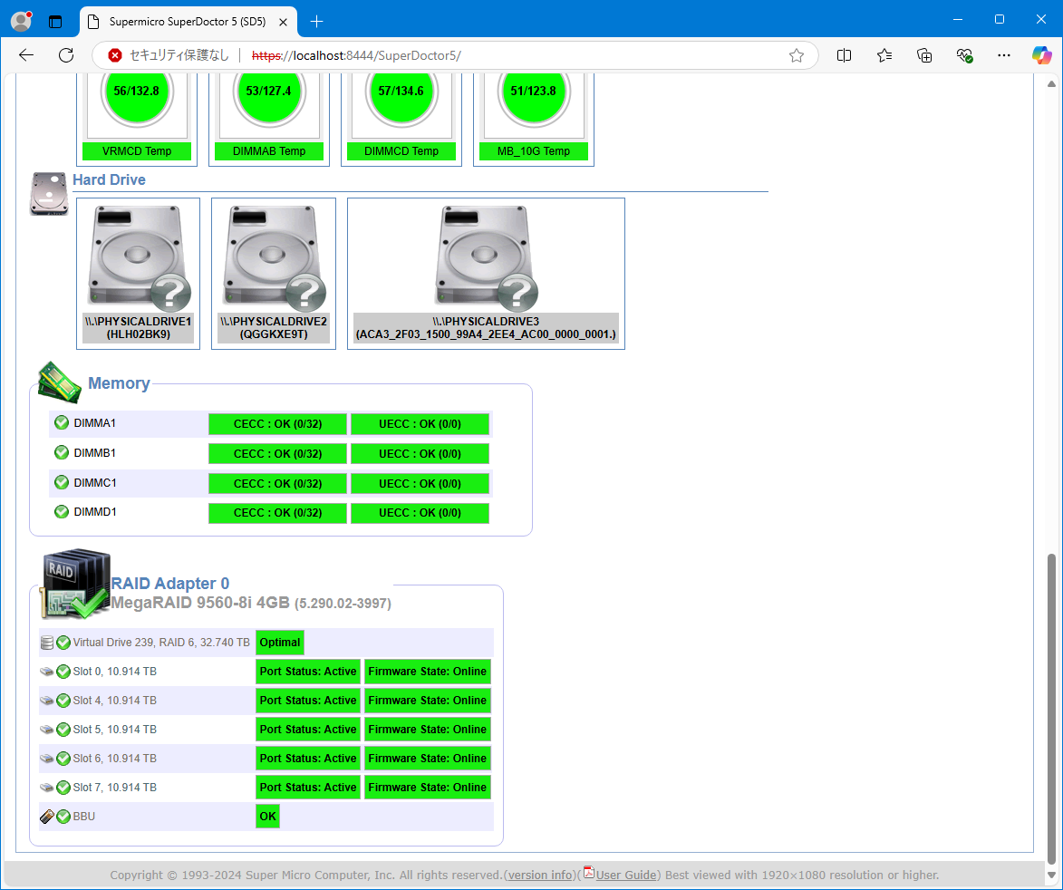Click the BBU OK status badge
Screen dimensions: 1063x890
pyautogui.click(x=267, y=816)
